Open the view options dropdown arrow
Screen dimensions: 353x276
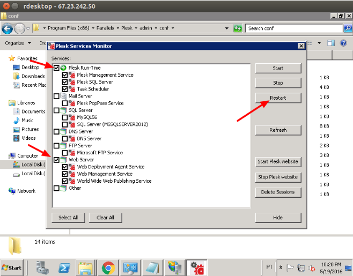tap(319, 43)
